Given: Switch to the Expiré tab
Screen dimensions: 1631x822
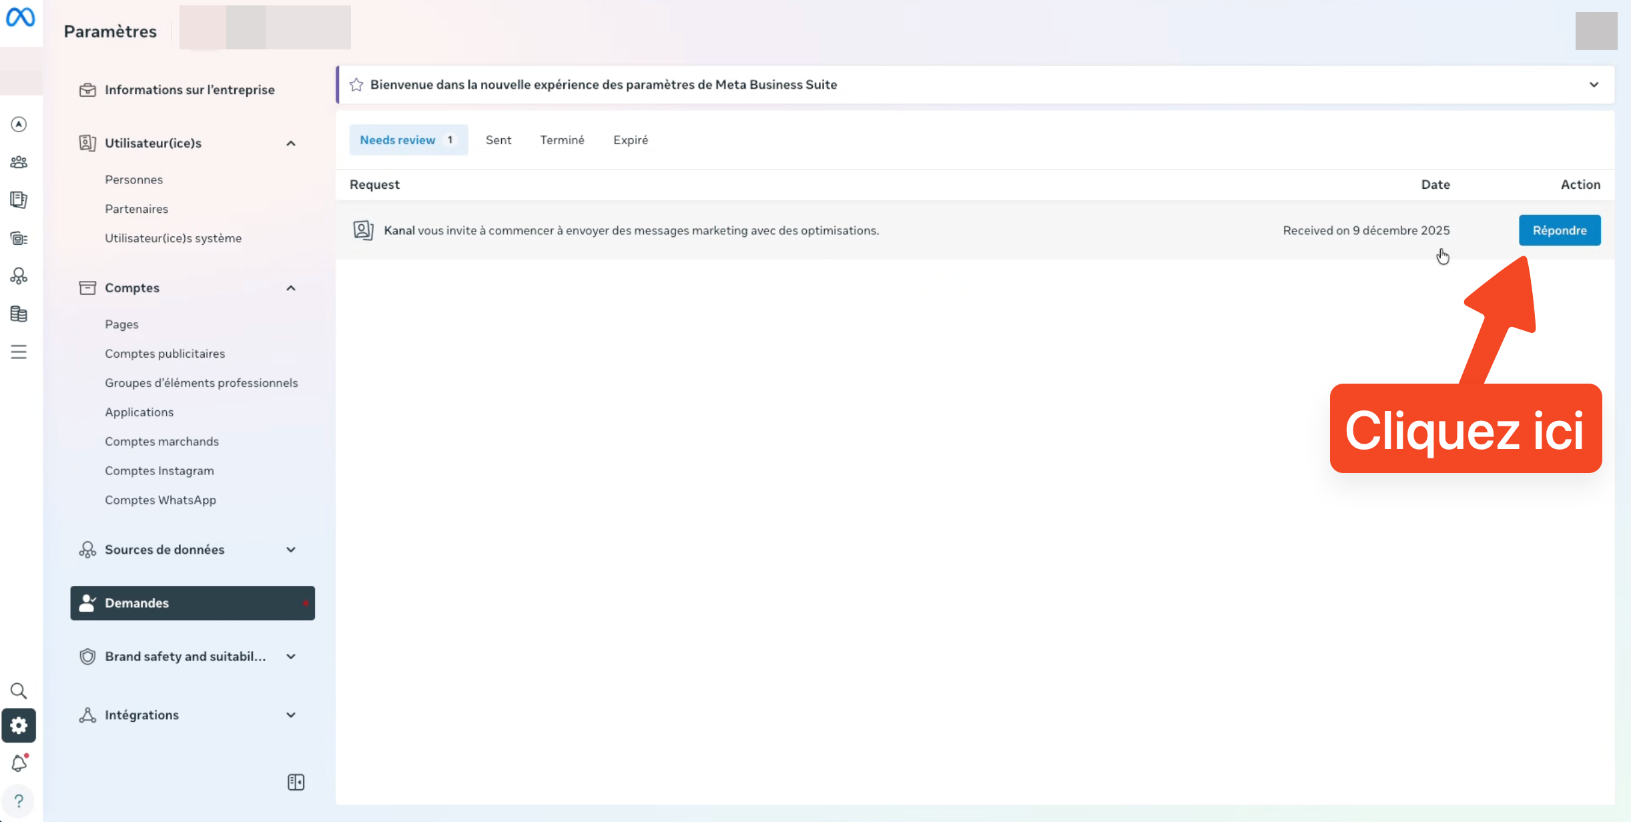Looking at the screenshot, I should [x=630, y=140].
